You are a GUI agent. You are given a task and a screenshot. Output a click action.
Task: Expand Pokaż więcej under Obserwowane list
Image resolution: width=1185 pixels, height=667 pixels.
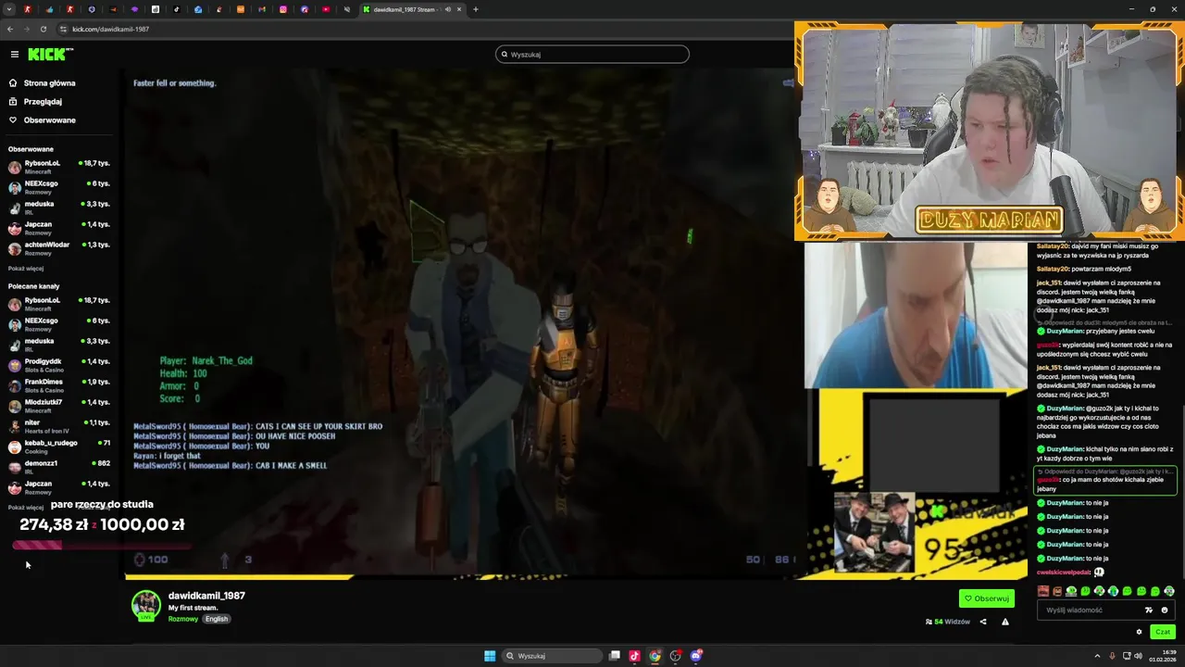pyautogui.click(x=26, y=269)
